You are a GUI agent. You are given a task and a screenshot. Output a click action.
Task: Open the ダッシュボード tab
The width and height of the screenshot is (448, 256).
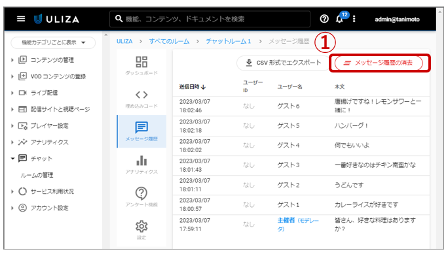tap(141, 65)
